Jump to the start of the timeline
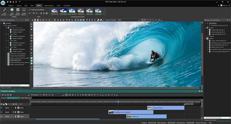This screenshot has width=231, height=124. 70,95
